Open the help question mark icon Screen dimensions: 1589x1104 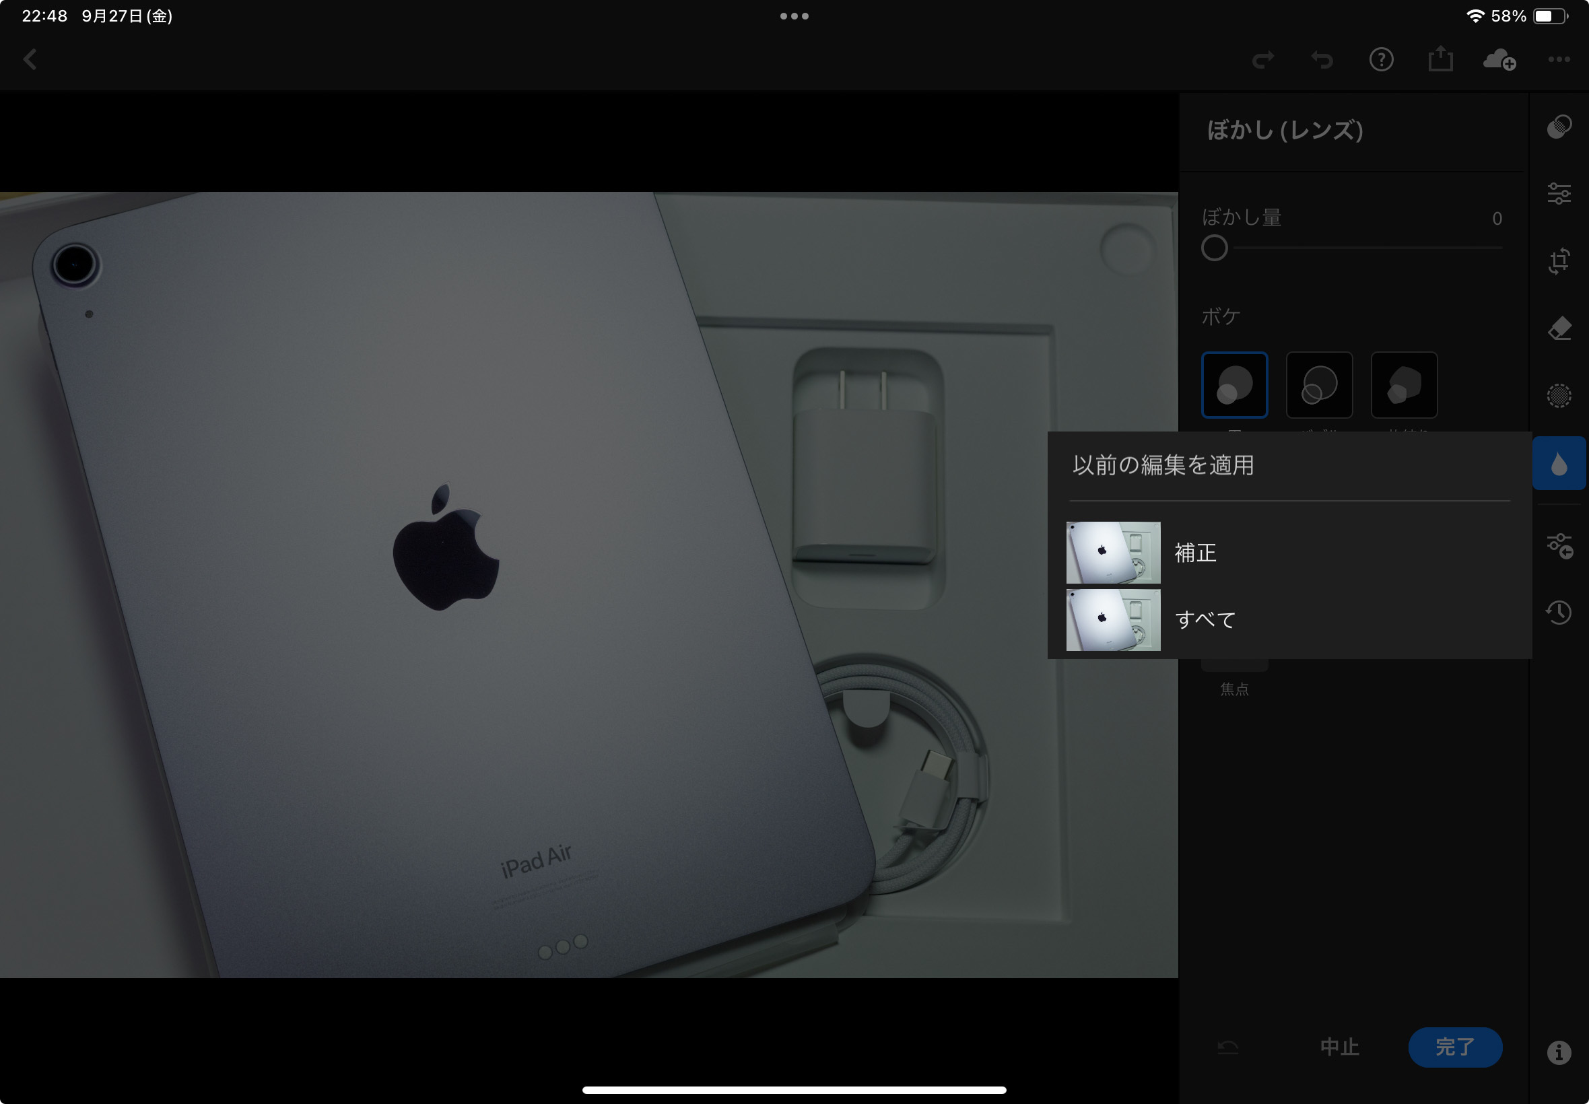[1381, 60]
